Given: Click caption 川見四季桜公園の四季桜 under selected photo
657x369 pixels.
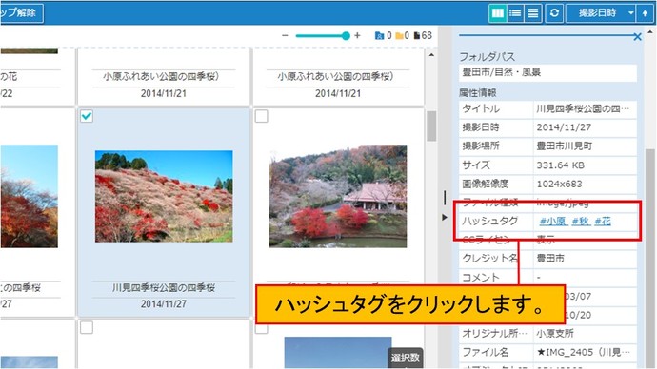Looking at the screenshot, I should tap(164, 287).
